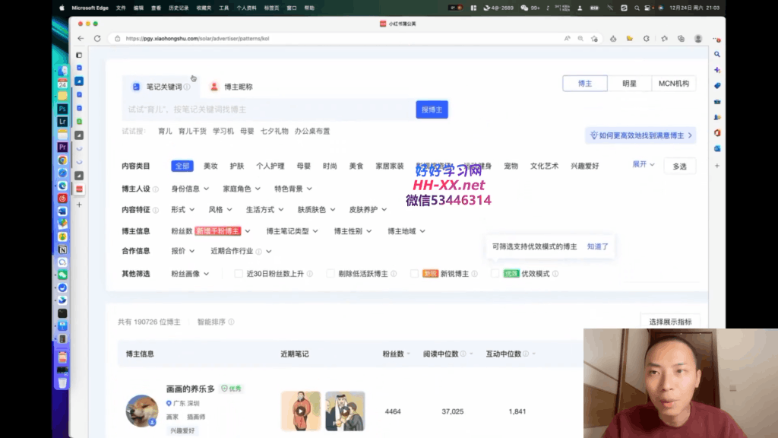Open Google Chrome from the Dock
Screen dimensions: 778x438
coord(62,160)
